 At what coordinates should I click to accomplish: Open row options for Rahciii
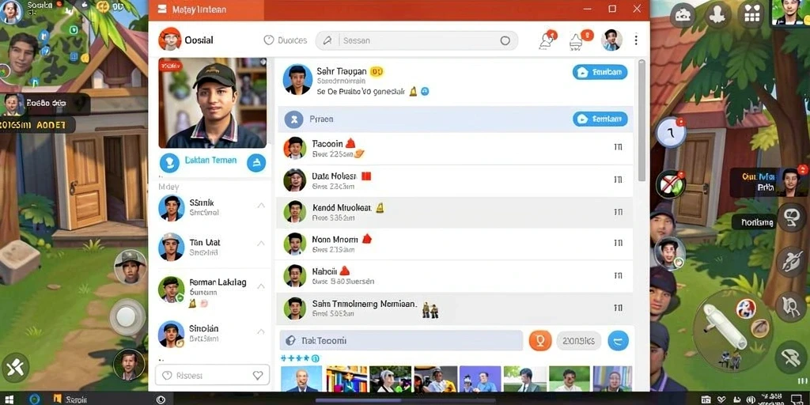pyautogui.click(x=618, y=275)
